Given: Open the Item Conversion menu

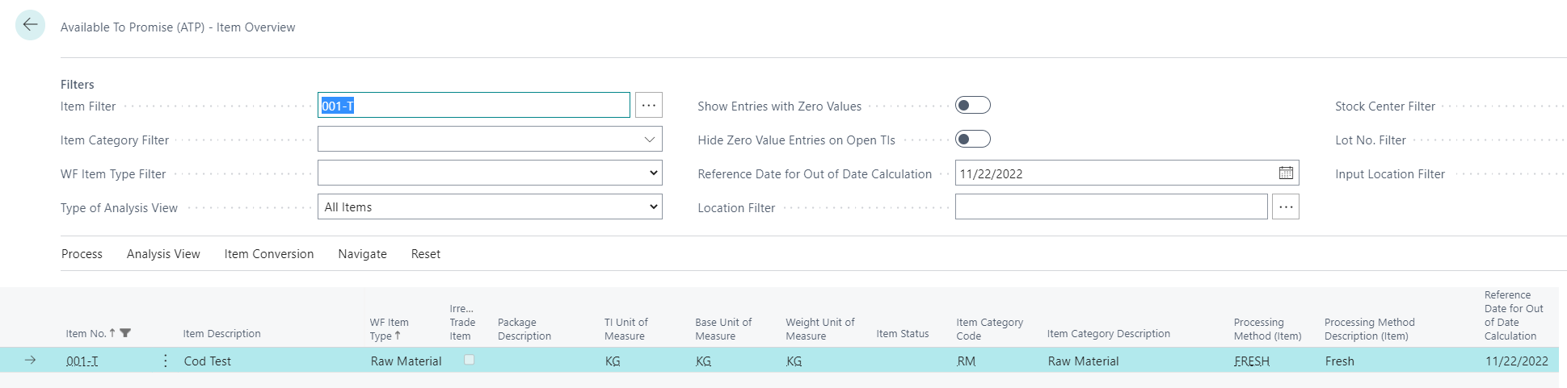Looking at the screenshot, I should (x=269, y=254).
